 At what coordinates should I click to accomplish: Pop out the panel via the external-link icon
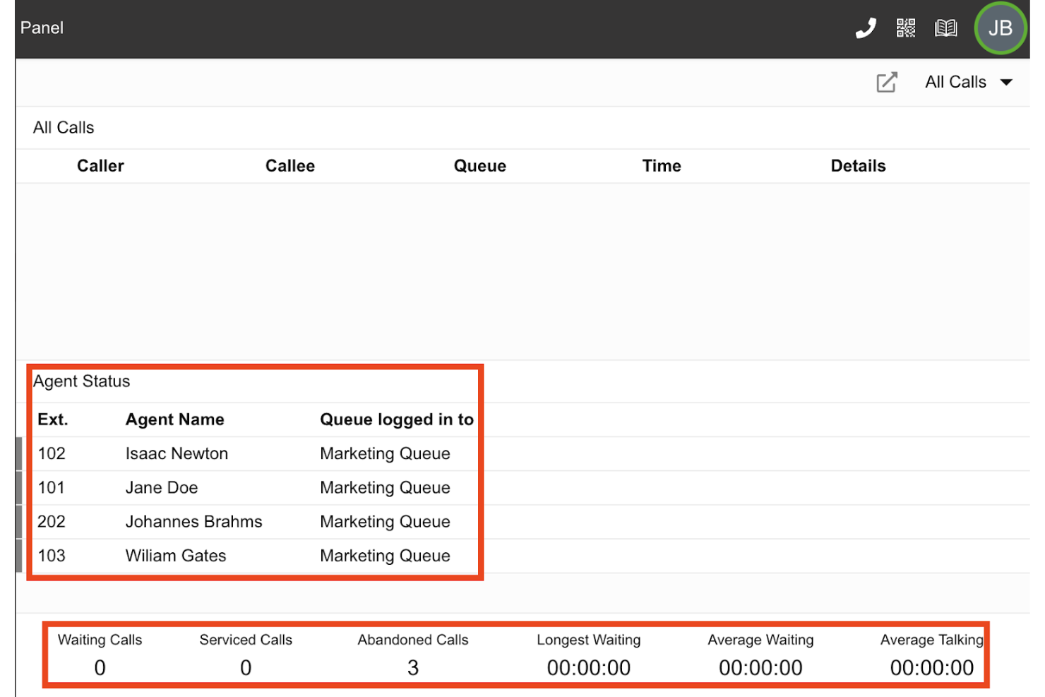pos(887,82)
